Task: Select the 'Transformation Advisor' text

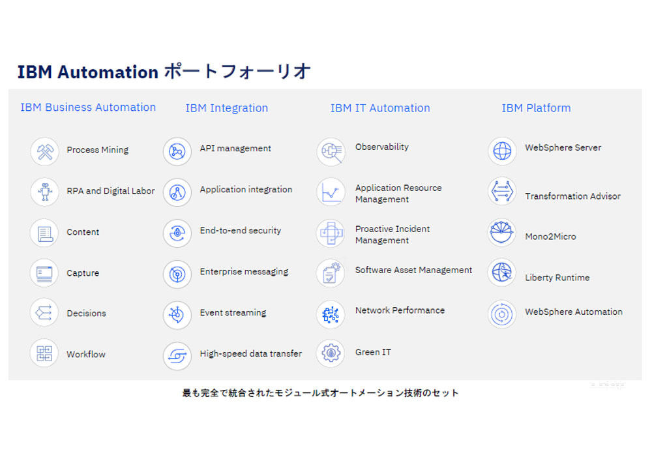Action: (572, 196)
